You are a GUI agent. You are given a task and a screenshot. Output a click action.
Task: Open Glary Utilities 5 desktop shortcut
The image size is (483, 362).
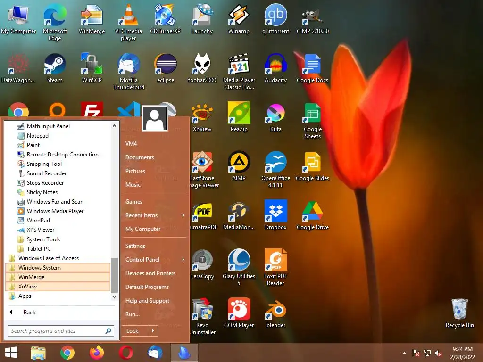pos(239,268)
